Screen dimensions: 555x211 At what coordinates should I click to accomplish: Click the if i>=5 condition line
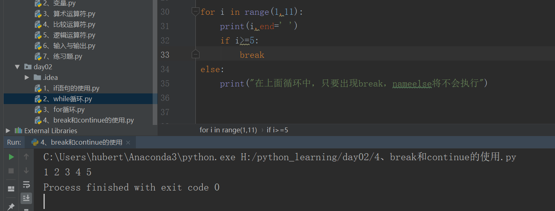(x=239, y=41)
